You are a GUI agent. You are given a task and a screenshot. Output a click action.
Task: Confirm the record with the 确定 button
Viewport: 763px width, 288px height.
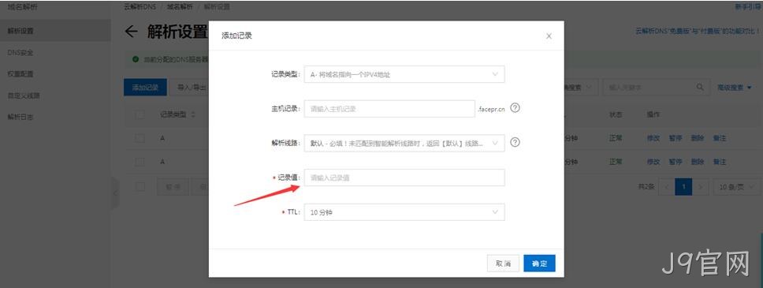(540, 264)
